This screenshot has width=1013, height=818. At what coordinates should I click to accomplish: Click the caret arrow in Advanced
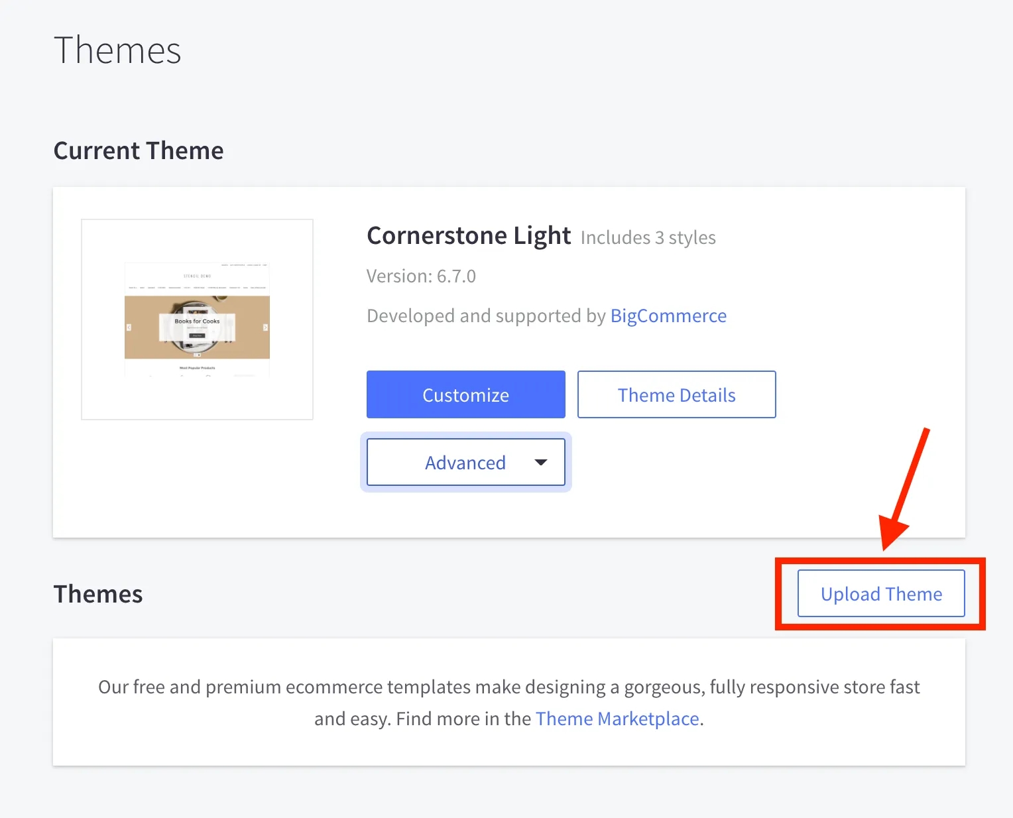541,462
